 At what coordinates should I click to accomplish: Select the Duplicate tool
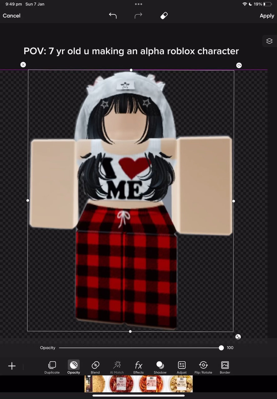click(52, 367)
